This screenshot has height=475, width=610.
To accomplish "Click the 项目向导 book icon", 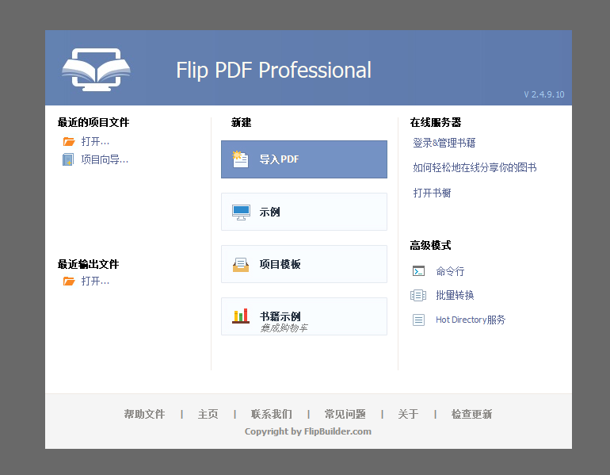I will tap(68, 159).
